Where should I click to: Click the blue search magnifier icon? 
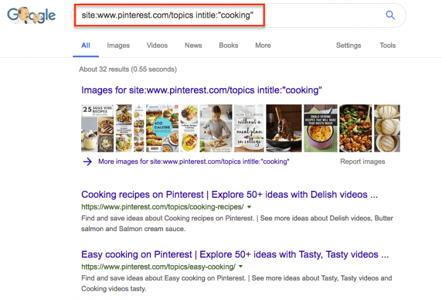pos(390,15)
